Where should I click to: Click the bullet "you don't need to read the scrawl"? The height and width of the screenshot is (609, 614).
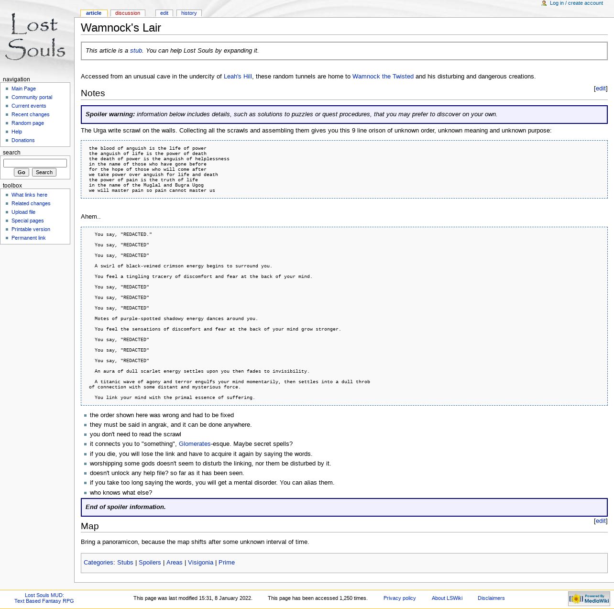click(x=135, y=434)
